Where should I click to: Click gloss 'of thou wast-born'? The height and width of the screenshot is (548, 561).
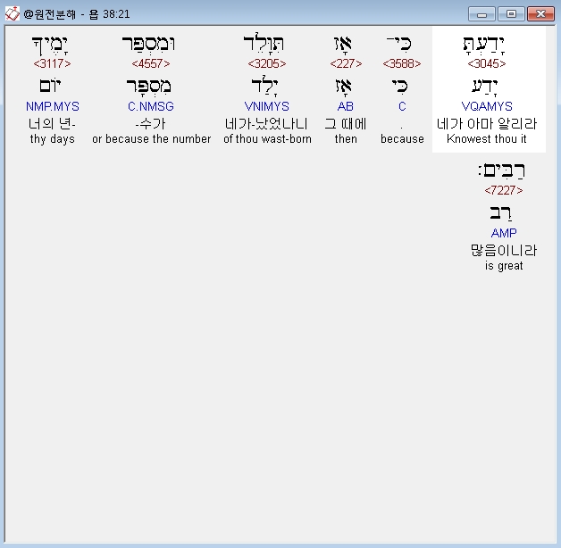267,138
